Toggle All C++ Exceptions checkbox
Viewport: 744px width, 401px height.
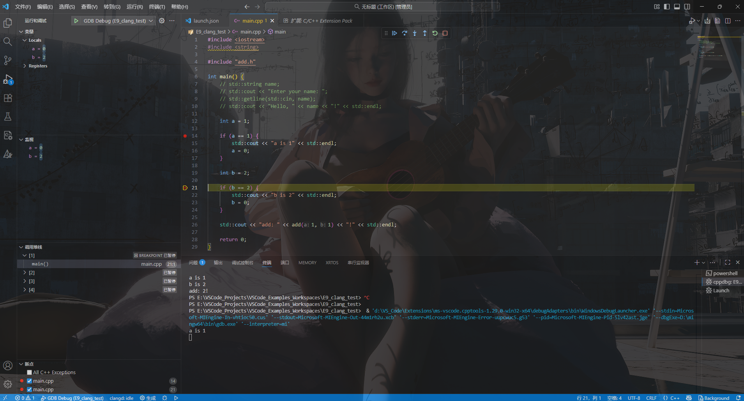point(29,373)
